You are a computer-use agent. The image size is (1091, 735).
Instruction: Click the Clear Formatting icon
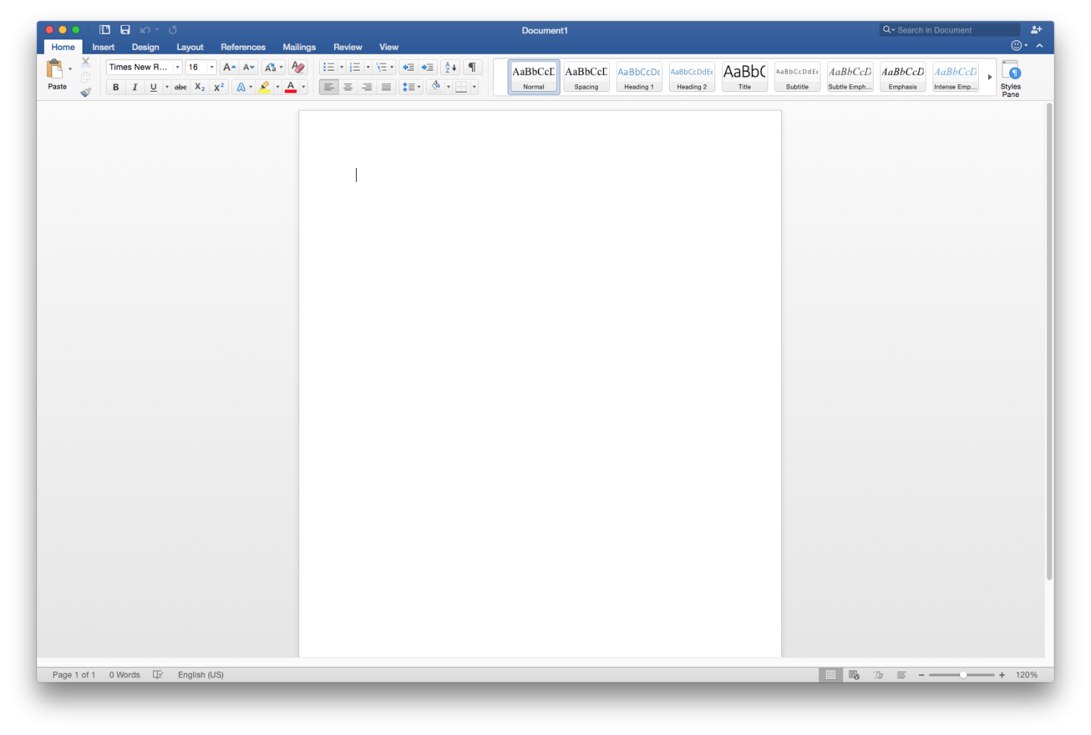298,67
